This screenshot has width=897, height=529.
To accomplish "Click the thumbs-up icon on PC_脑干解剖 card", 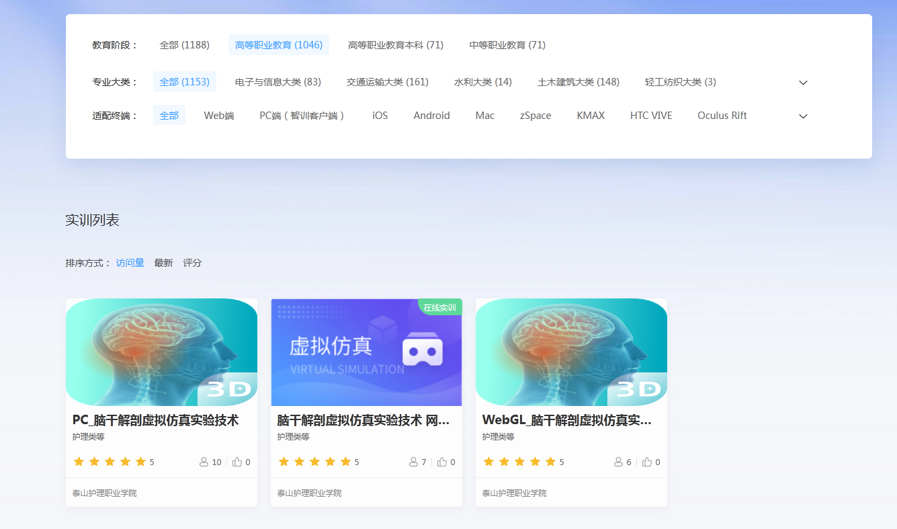I will pos(237,462).
